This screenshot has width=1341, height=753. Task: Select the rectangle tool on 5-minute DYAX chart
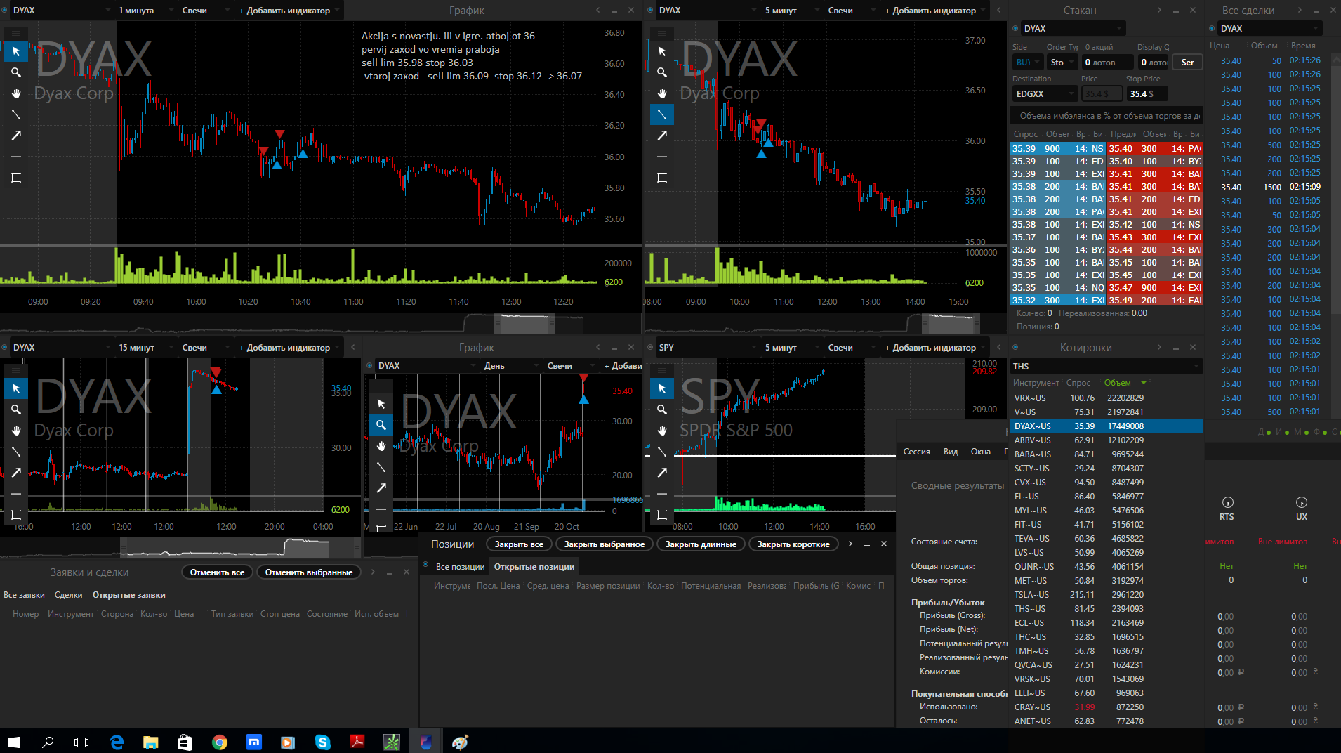(662, 178)
